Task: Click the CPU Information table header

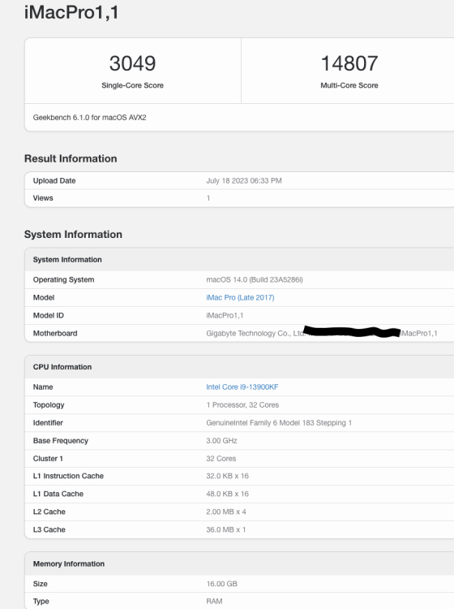Action: click(x=62, y=367)
